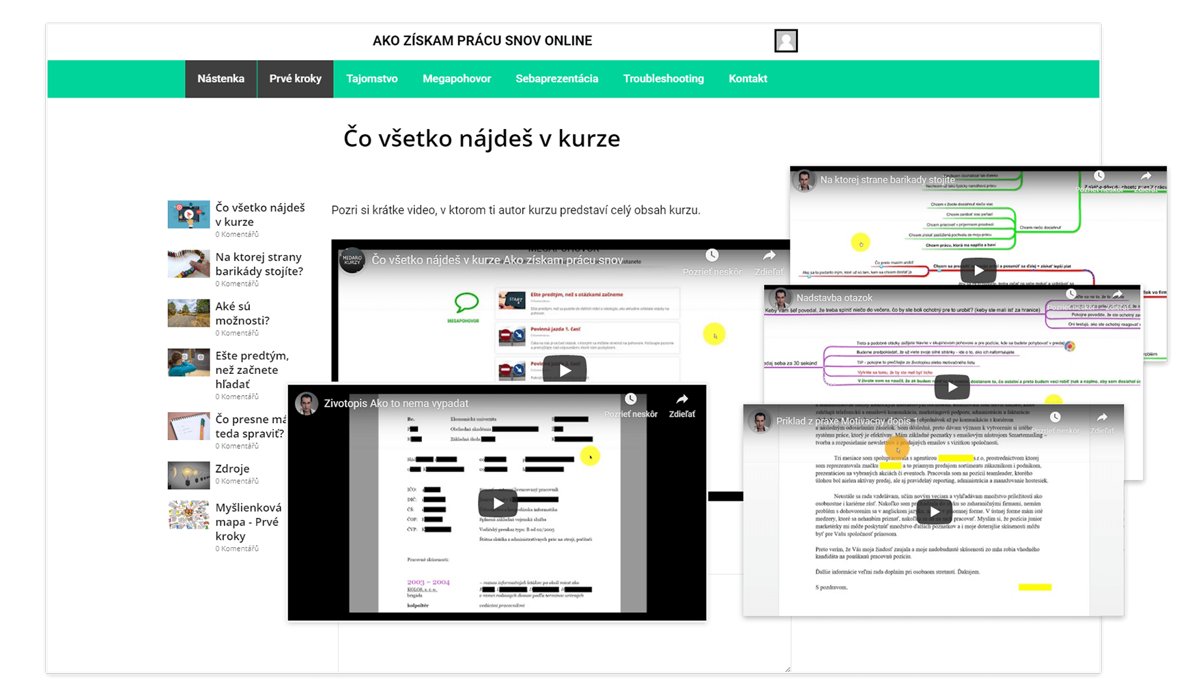Open lesson Myšlienková mapa - Prvé kroky
The image size is (1177, 685).
click(249, 522)
